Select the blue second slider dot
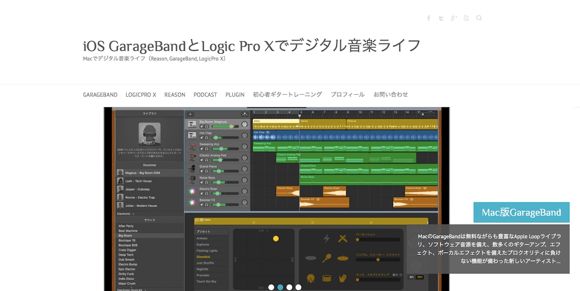 coord(280,287)
